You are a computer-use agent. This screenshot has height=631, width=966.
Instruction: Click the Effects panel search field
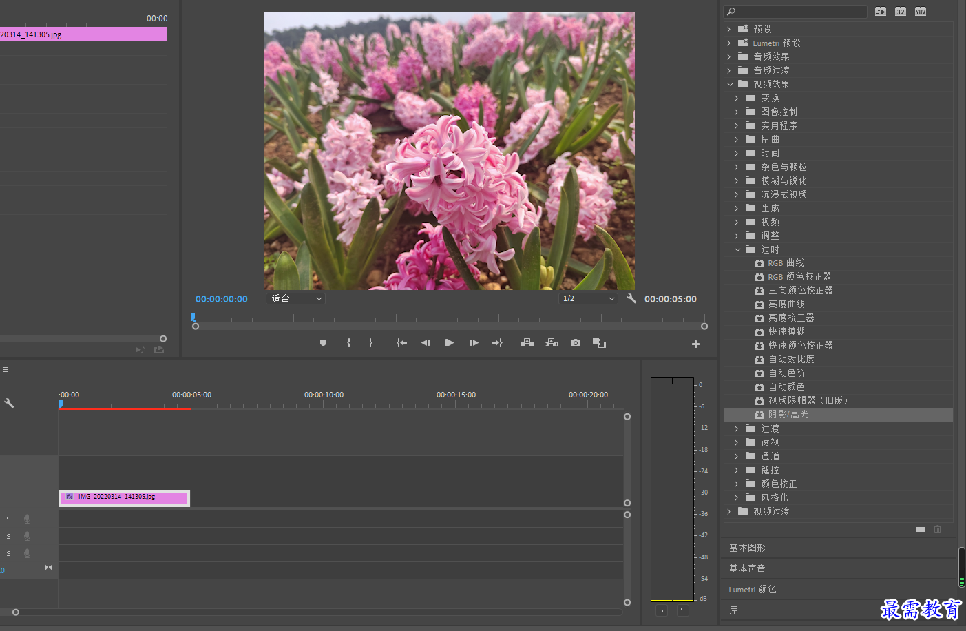(796, 12)
